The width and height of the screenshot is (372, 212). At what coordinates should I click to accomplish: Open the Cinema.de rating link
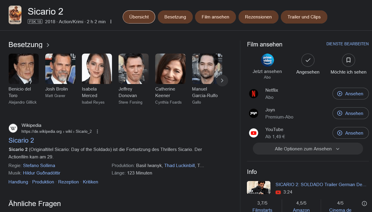point(340,210)
